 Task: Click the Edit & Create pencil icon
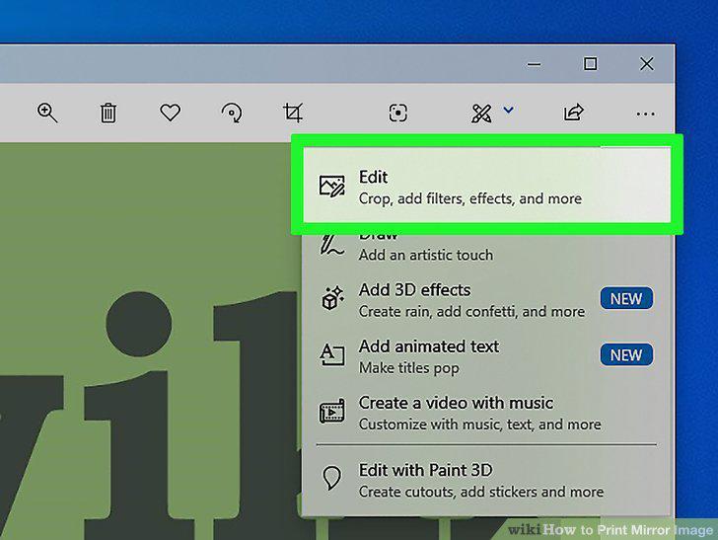[481, 114]
